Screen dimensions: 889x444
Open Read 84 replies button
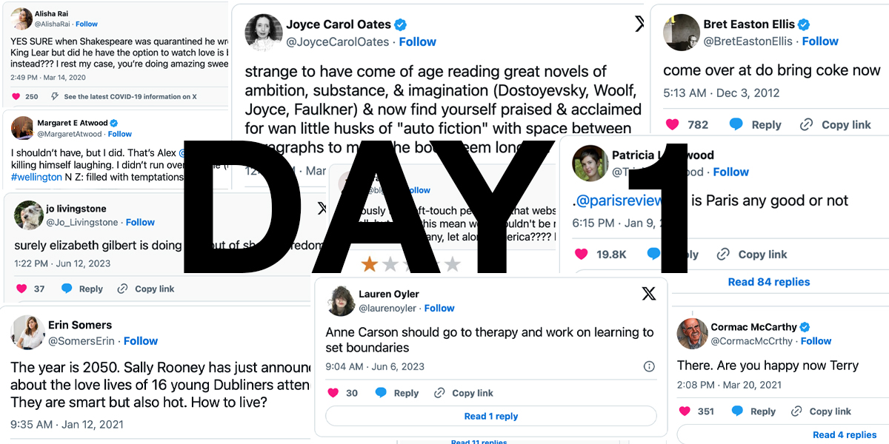click(x=768, y=282)
